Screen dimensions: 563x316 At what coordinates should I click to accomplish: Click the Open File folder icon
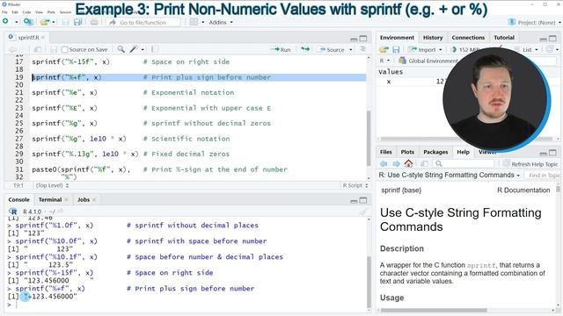45,22
